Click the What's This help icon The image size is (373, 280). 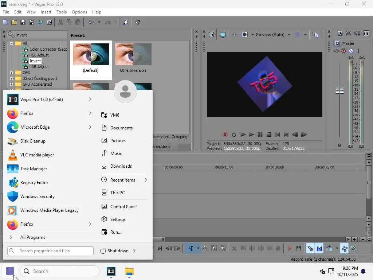(137, 22)
